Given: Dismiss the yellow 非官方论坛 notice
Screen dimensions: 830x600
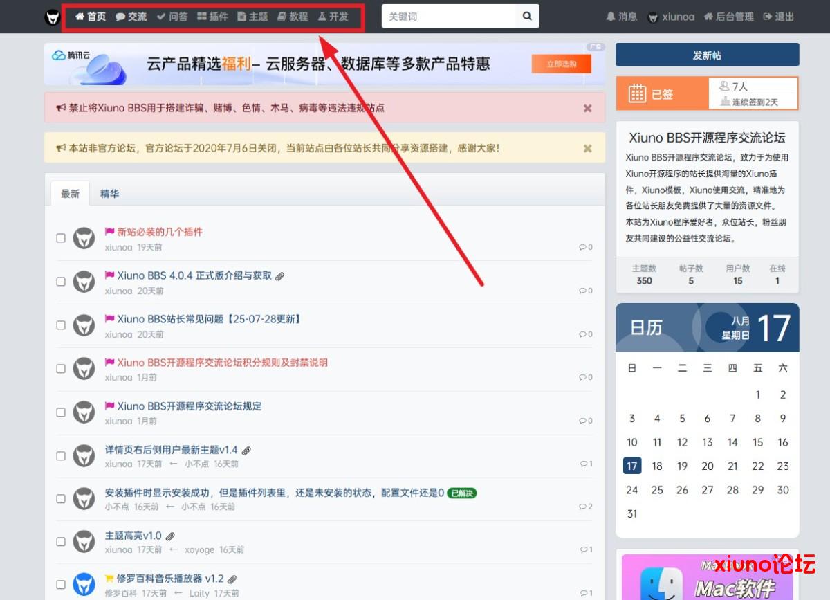Looking at the screenshot, I should 587,148.
